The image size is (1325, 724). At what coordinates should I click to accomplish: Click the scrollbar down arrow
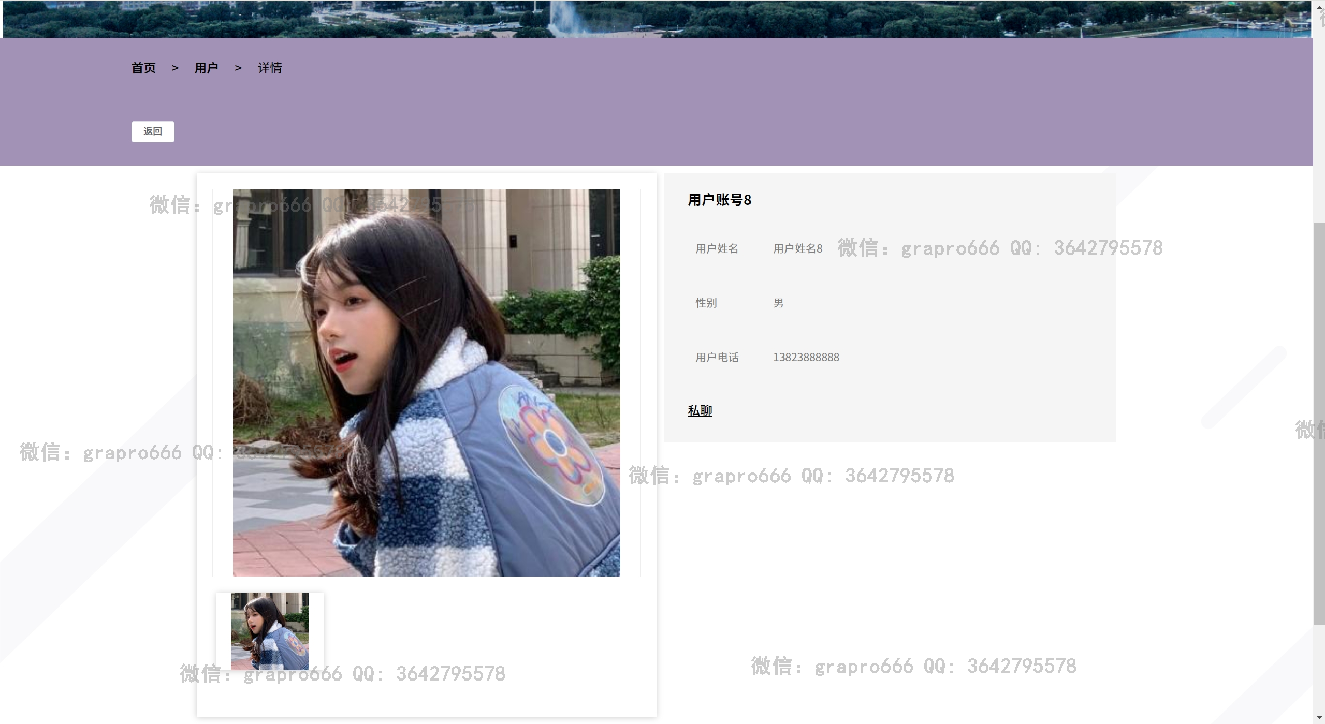1319,718
